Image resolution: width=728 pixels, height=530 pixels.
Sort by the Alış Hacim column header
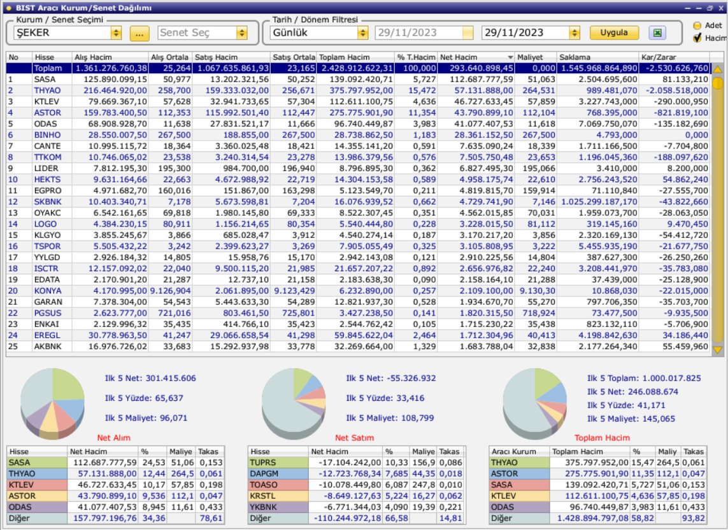click(110, 57)
